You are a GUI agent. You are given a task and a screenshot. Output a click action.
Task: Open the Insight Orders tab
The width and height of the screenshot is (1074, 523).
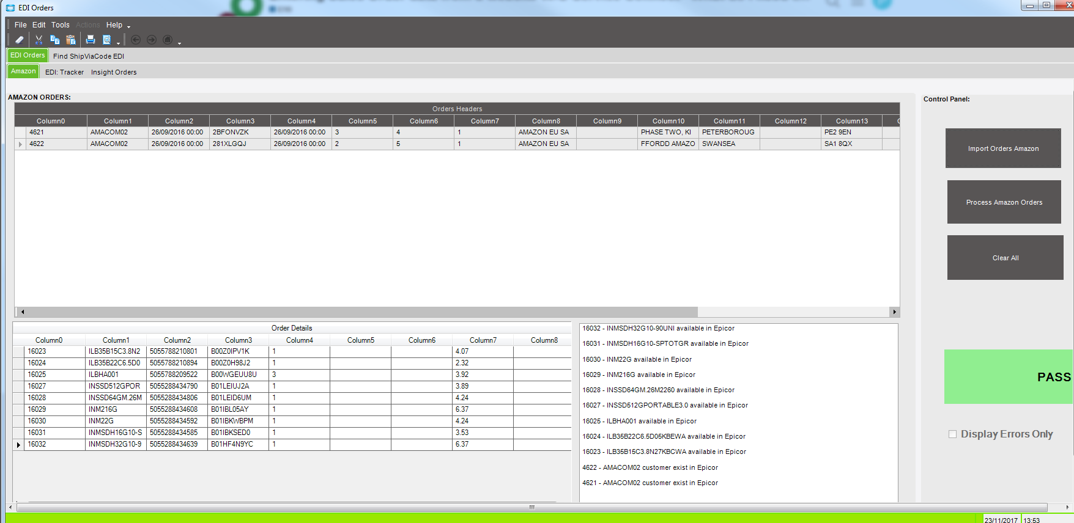point(114,72)
